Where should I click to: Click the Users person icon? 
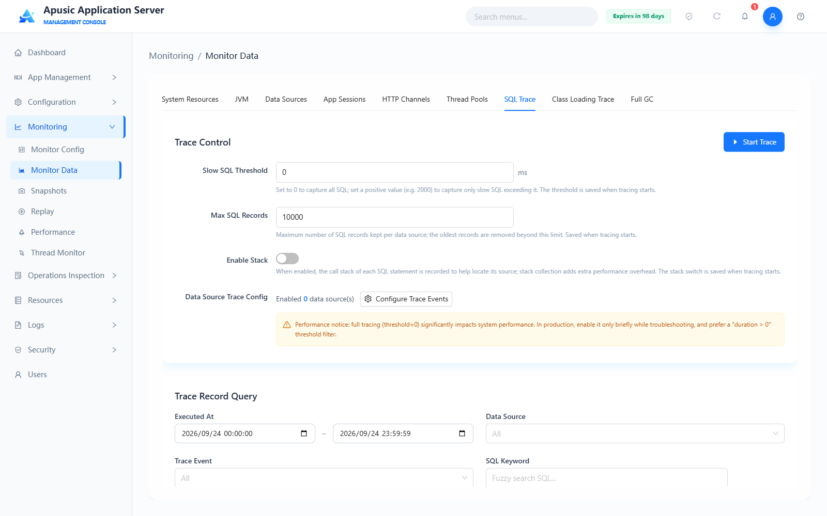[18, 375]
